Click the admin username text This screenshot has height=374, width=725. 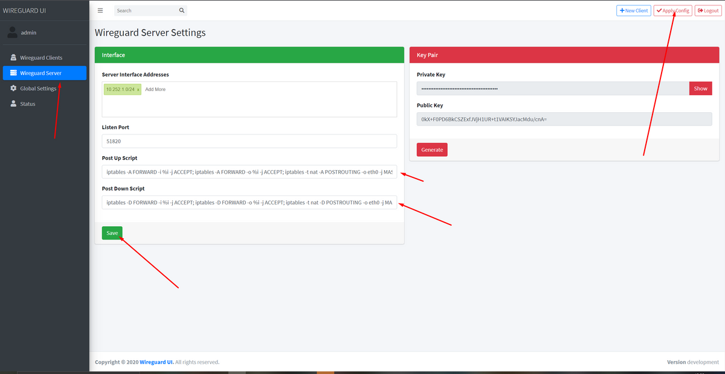(x=28, y=33)
